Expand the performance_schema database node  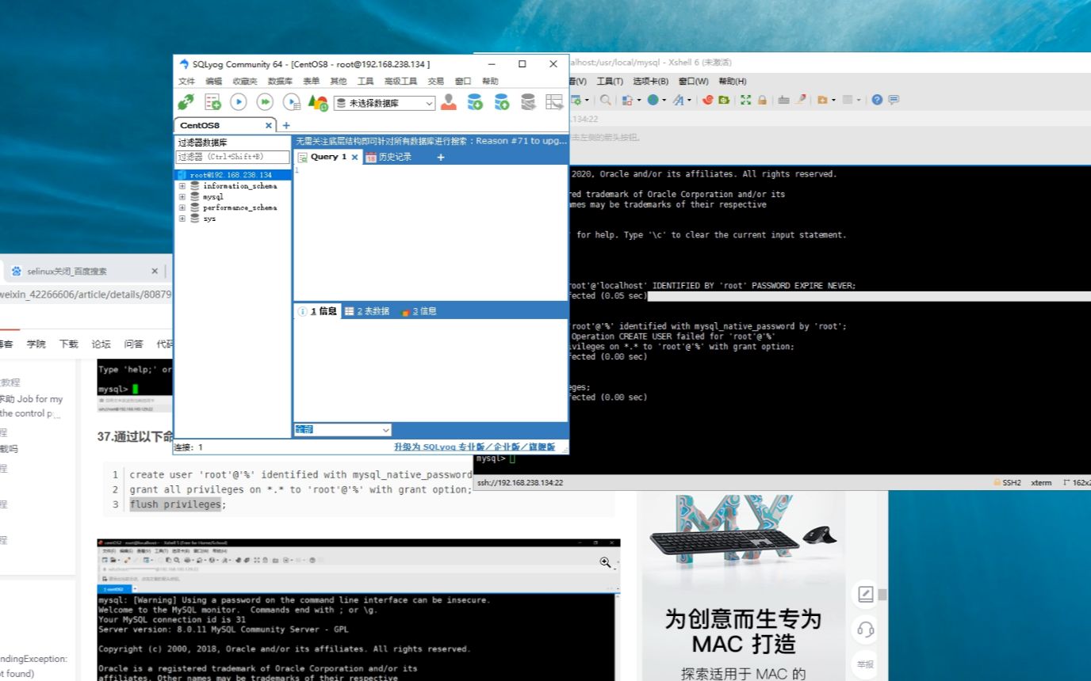[x=182, y=207]
